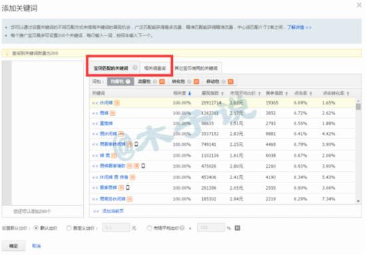
Task: Add the keyword priced 2.17元 using its << arrow
Action: [95, 113]
